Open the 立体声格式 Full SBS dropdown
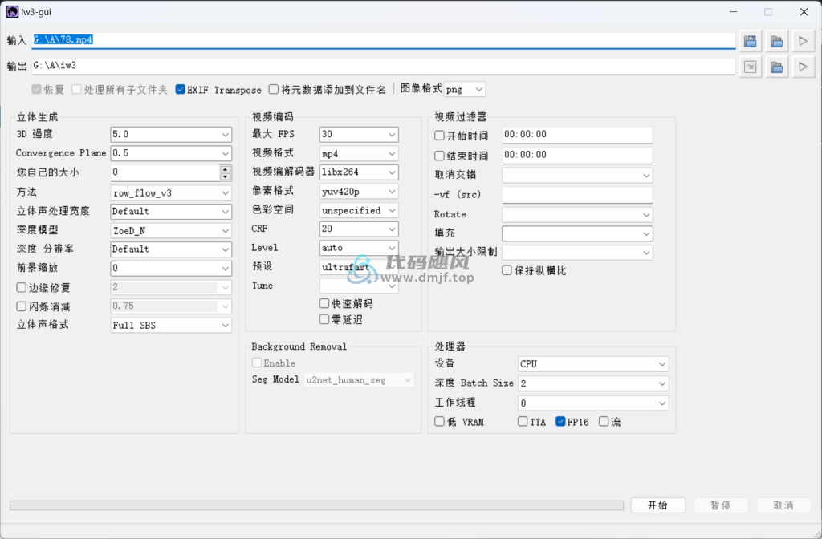Viewport: 822px width, 539px height. (x=171, y=326)
